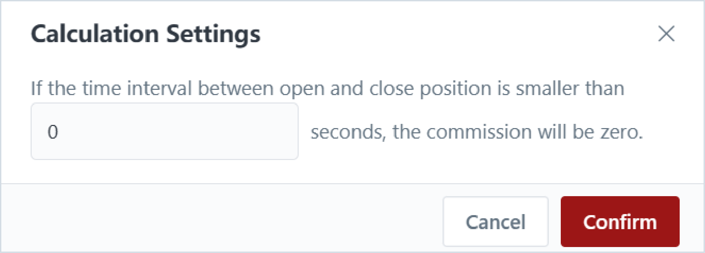Click the Confirm button
The width and height of the screenshot is (705, 253).
point(620,221)
